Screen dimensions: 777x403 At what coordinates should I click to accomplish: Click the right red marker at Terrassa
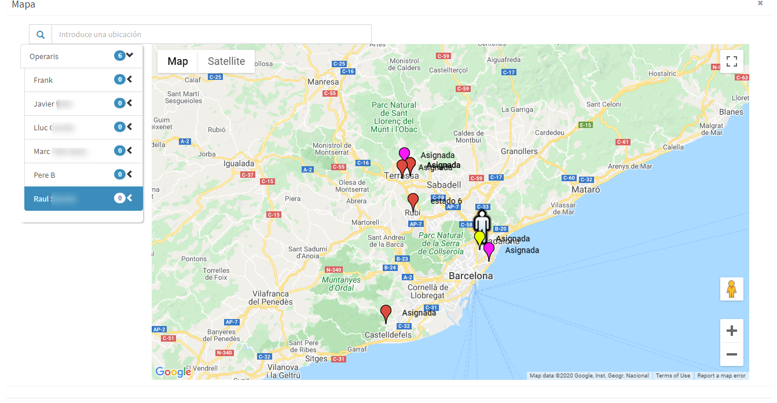click(x=411, y=164)
